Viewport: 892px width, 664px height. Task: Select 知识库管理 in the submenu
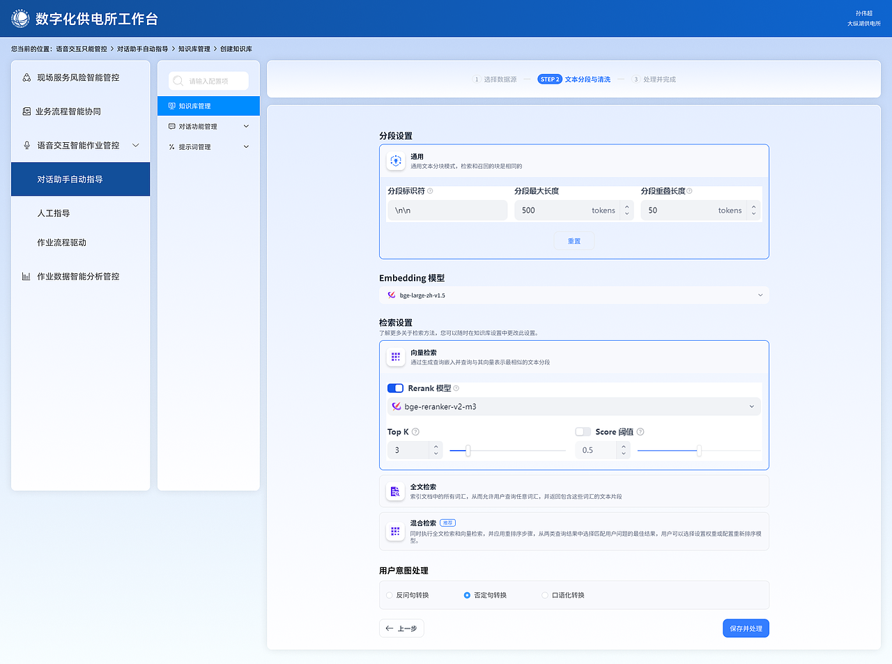pos(208,106)
